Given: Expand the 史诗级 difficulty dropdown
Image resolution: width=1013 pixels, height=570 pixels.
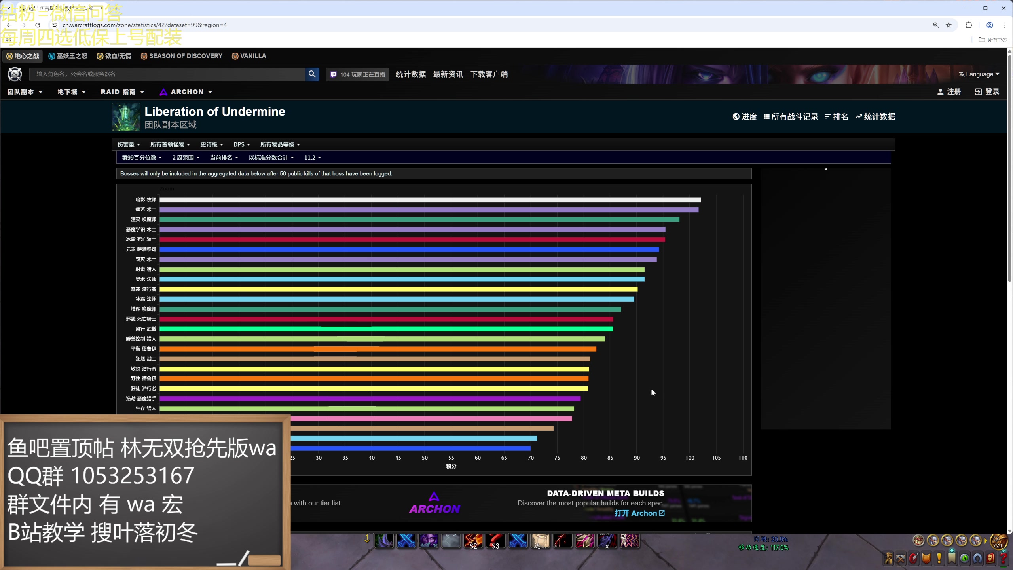Looking at the screenshot, I should (x=212, y=144).
